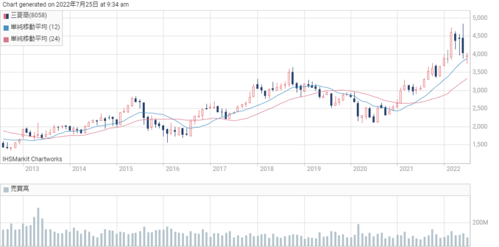Click the 1,500 price axis label

[480, 145]
